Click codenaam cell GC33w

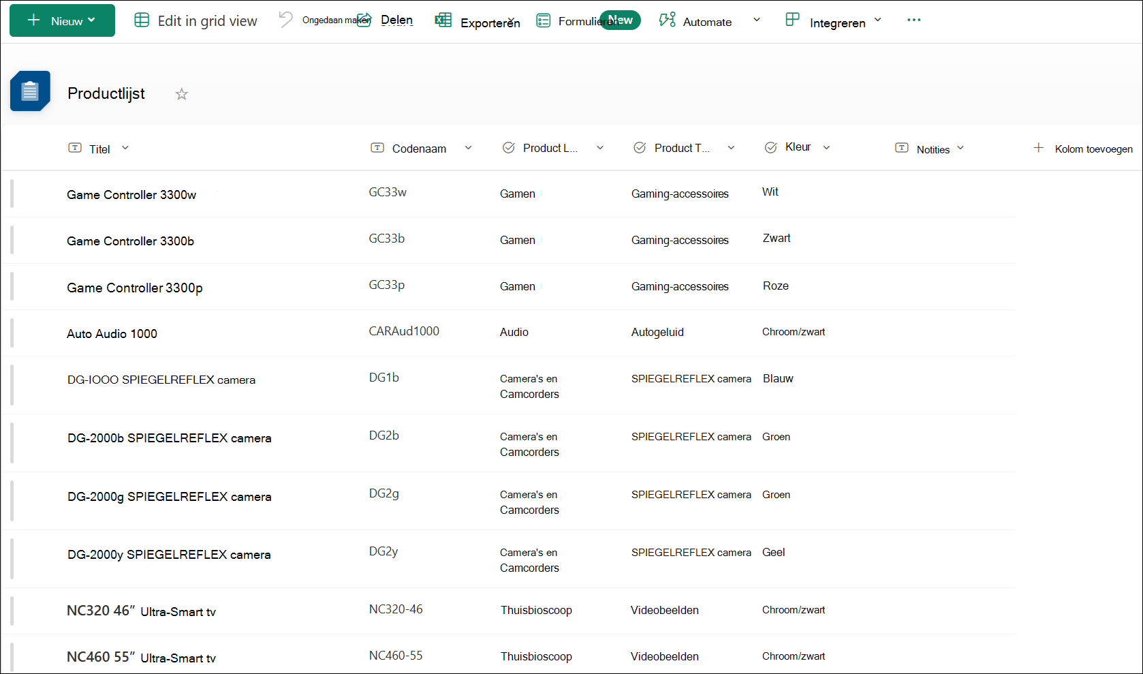(388, 192)
